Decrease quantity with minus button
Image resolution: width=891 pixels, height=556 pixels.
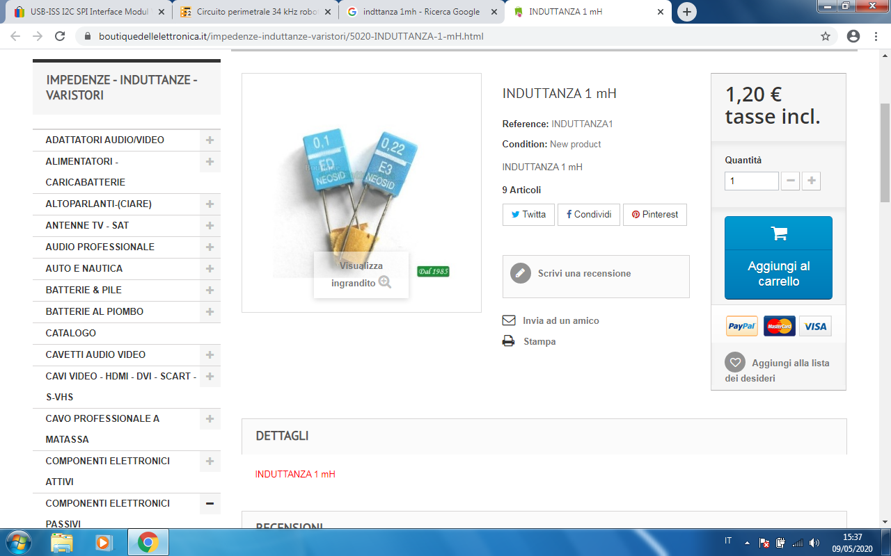point(790,181)
